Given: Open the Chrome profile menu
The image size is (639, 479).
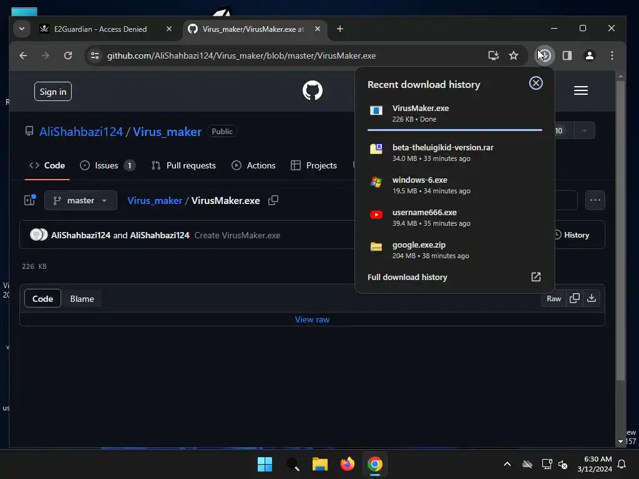Looking at the screenshot, I should coord(589,56).
